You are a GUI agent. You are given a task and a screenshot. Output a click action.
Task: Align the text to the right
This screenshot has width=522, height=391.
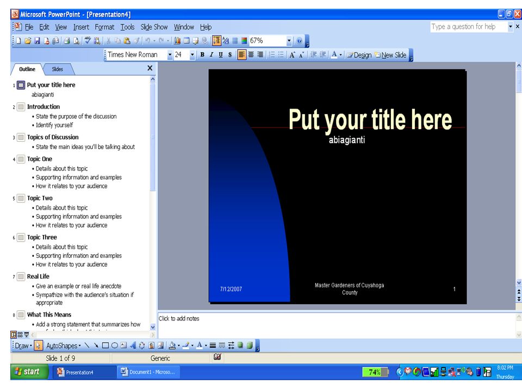click(x=260, y=55)
